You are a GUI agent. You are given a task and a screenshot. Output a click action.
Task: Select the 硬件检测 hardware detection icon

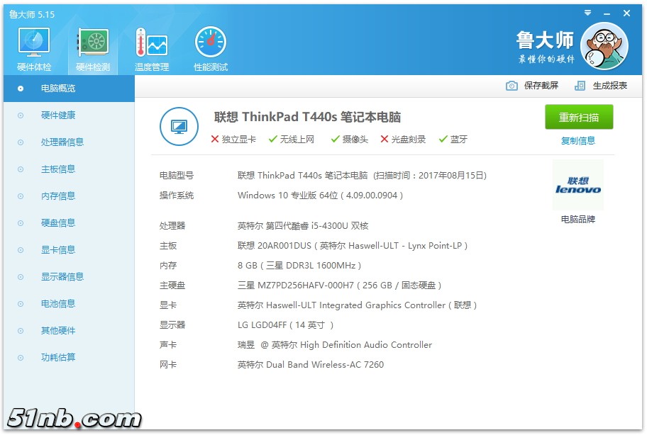coord(93,43)
